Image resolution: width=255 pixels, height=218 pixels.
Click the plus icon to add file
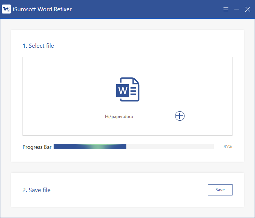pyautogui.click(x=180, y=116)
